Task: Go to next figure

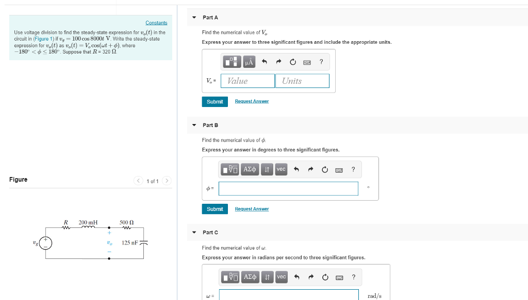Action: (167, 181)
